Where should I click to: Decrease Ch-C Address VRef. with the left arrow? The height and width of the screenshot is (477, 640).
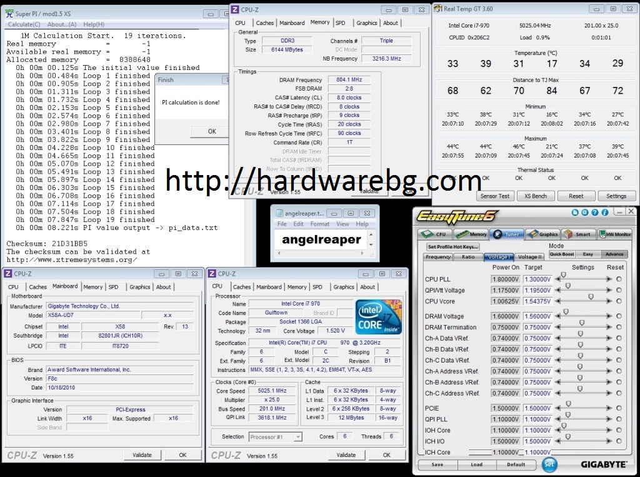coord(557,393)
